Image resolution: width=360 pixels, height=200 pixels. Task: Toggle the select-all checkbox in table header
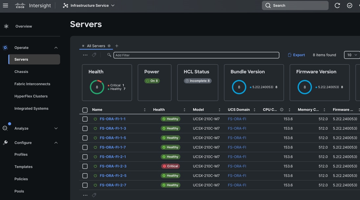point(85,110)
